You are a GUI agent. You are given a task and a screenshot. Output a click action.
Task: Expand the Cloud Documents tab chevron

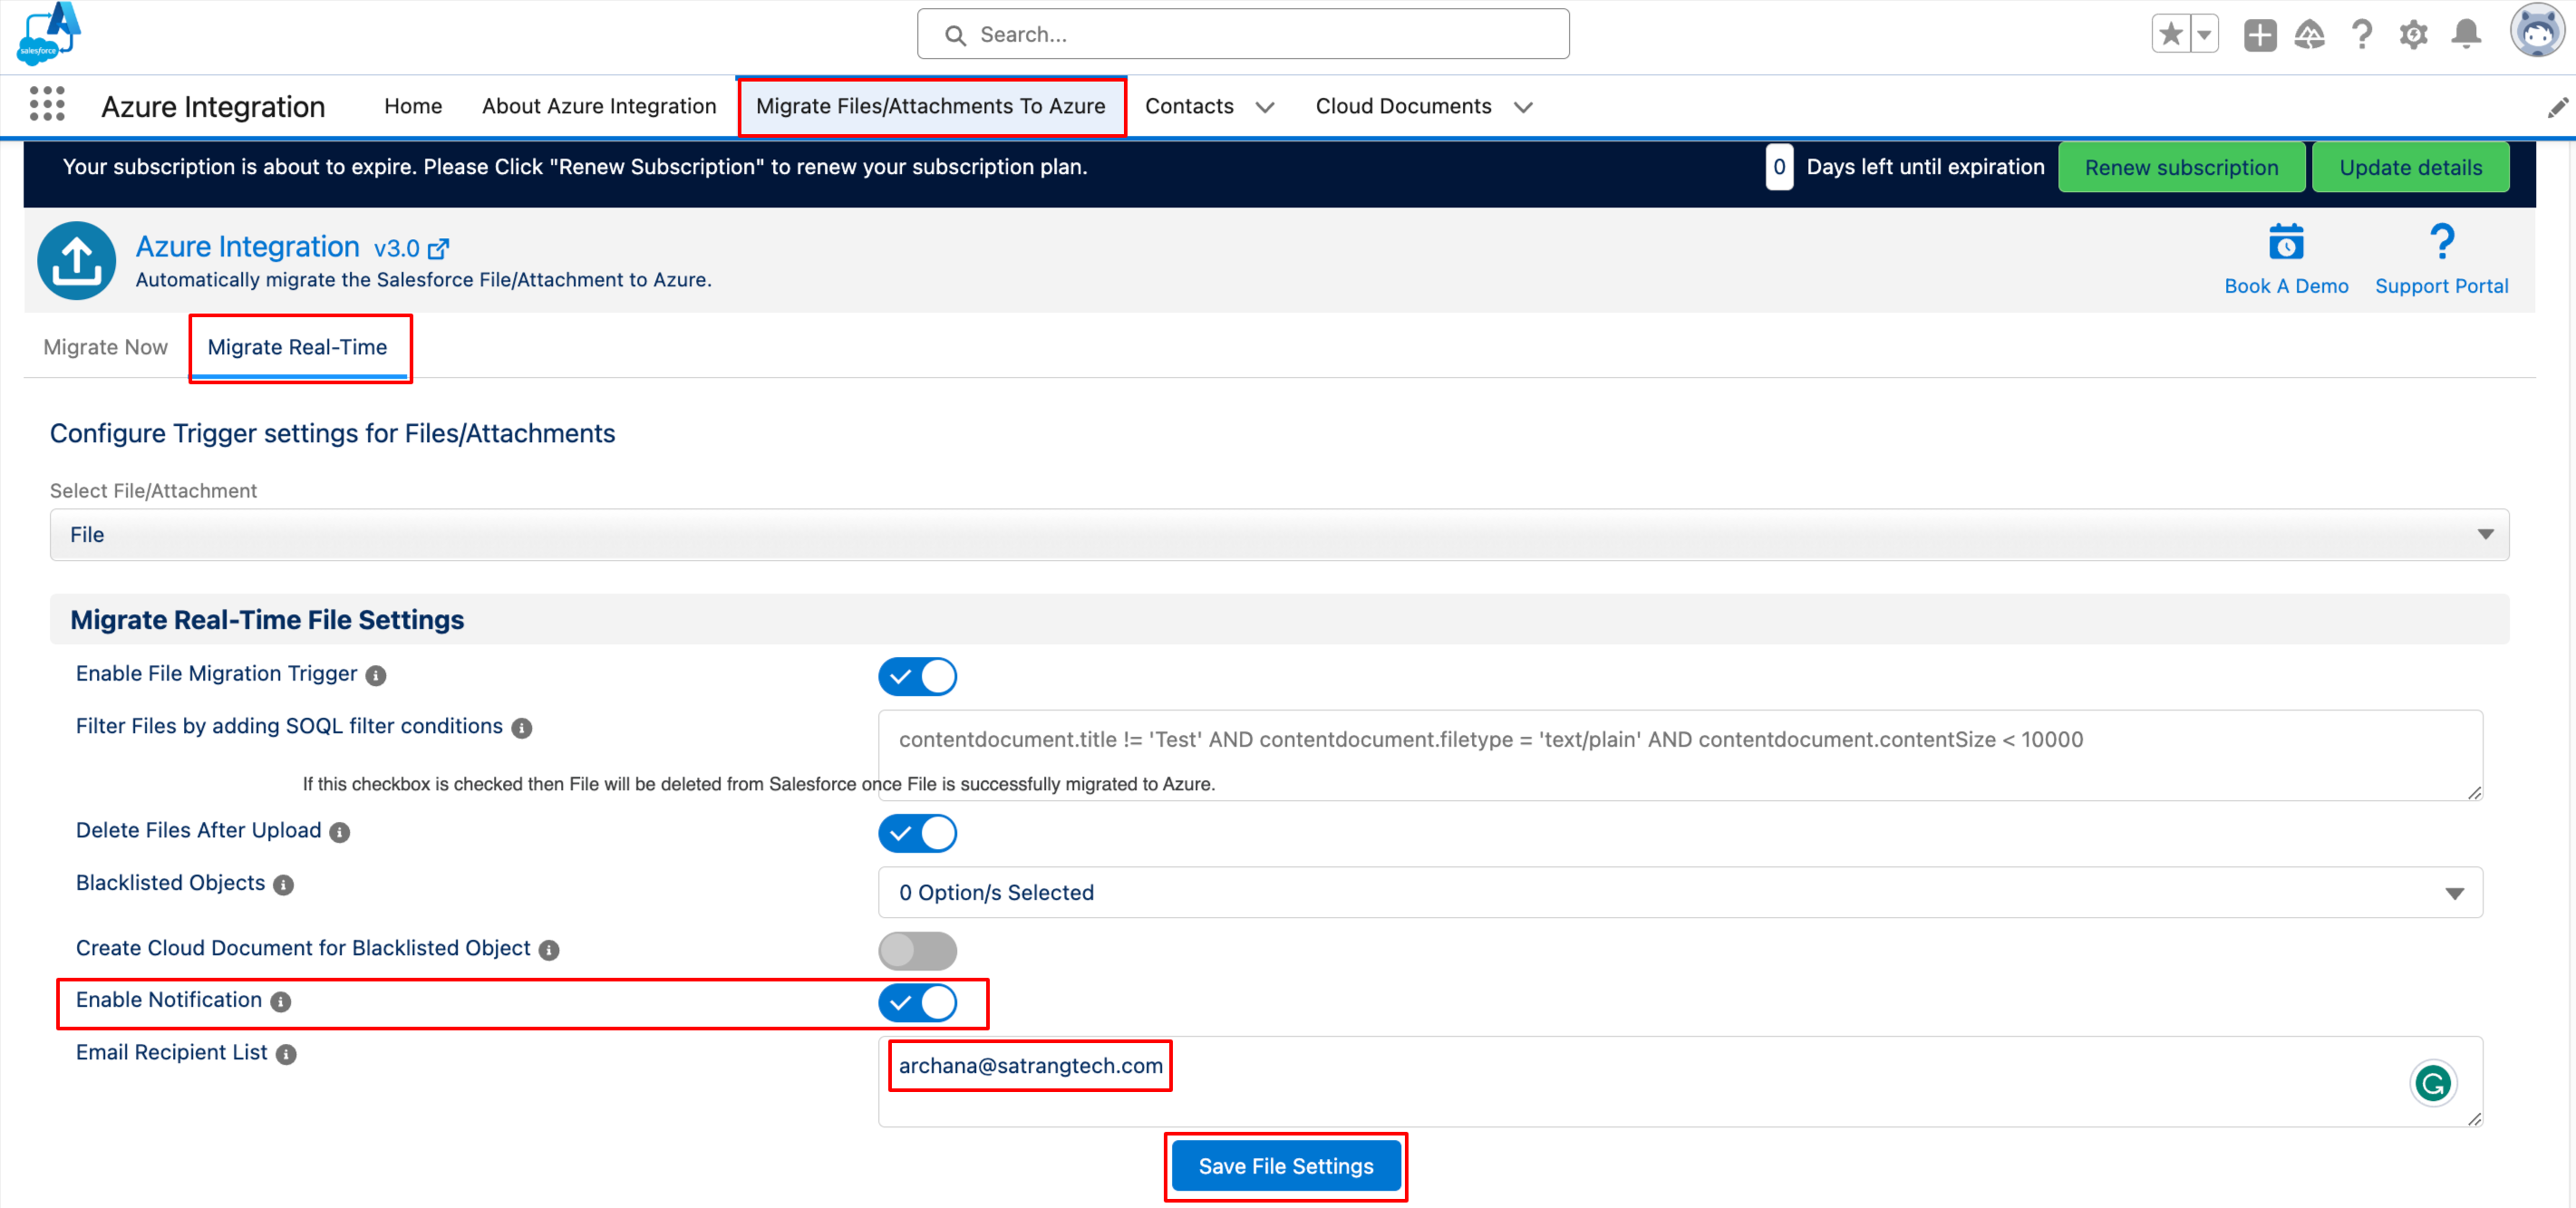(x=1523, y=107)
